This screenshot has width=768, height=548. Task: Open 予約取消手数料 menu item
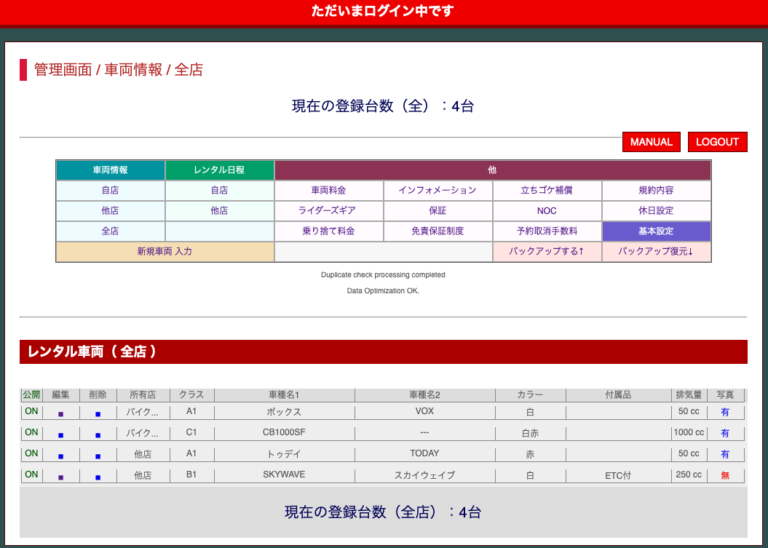547,231
